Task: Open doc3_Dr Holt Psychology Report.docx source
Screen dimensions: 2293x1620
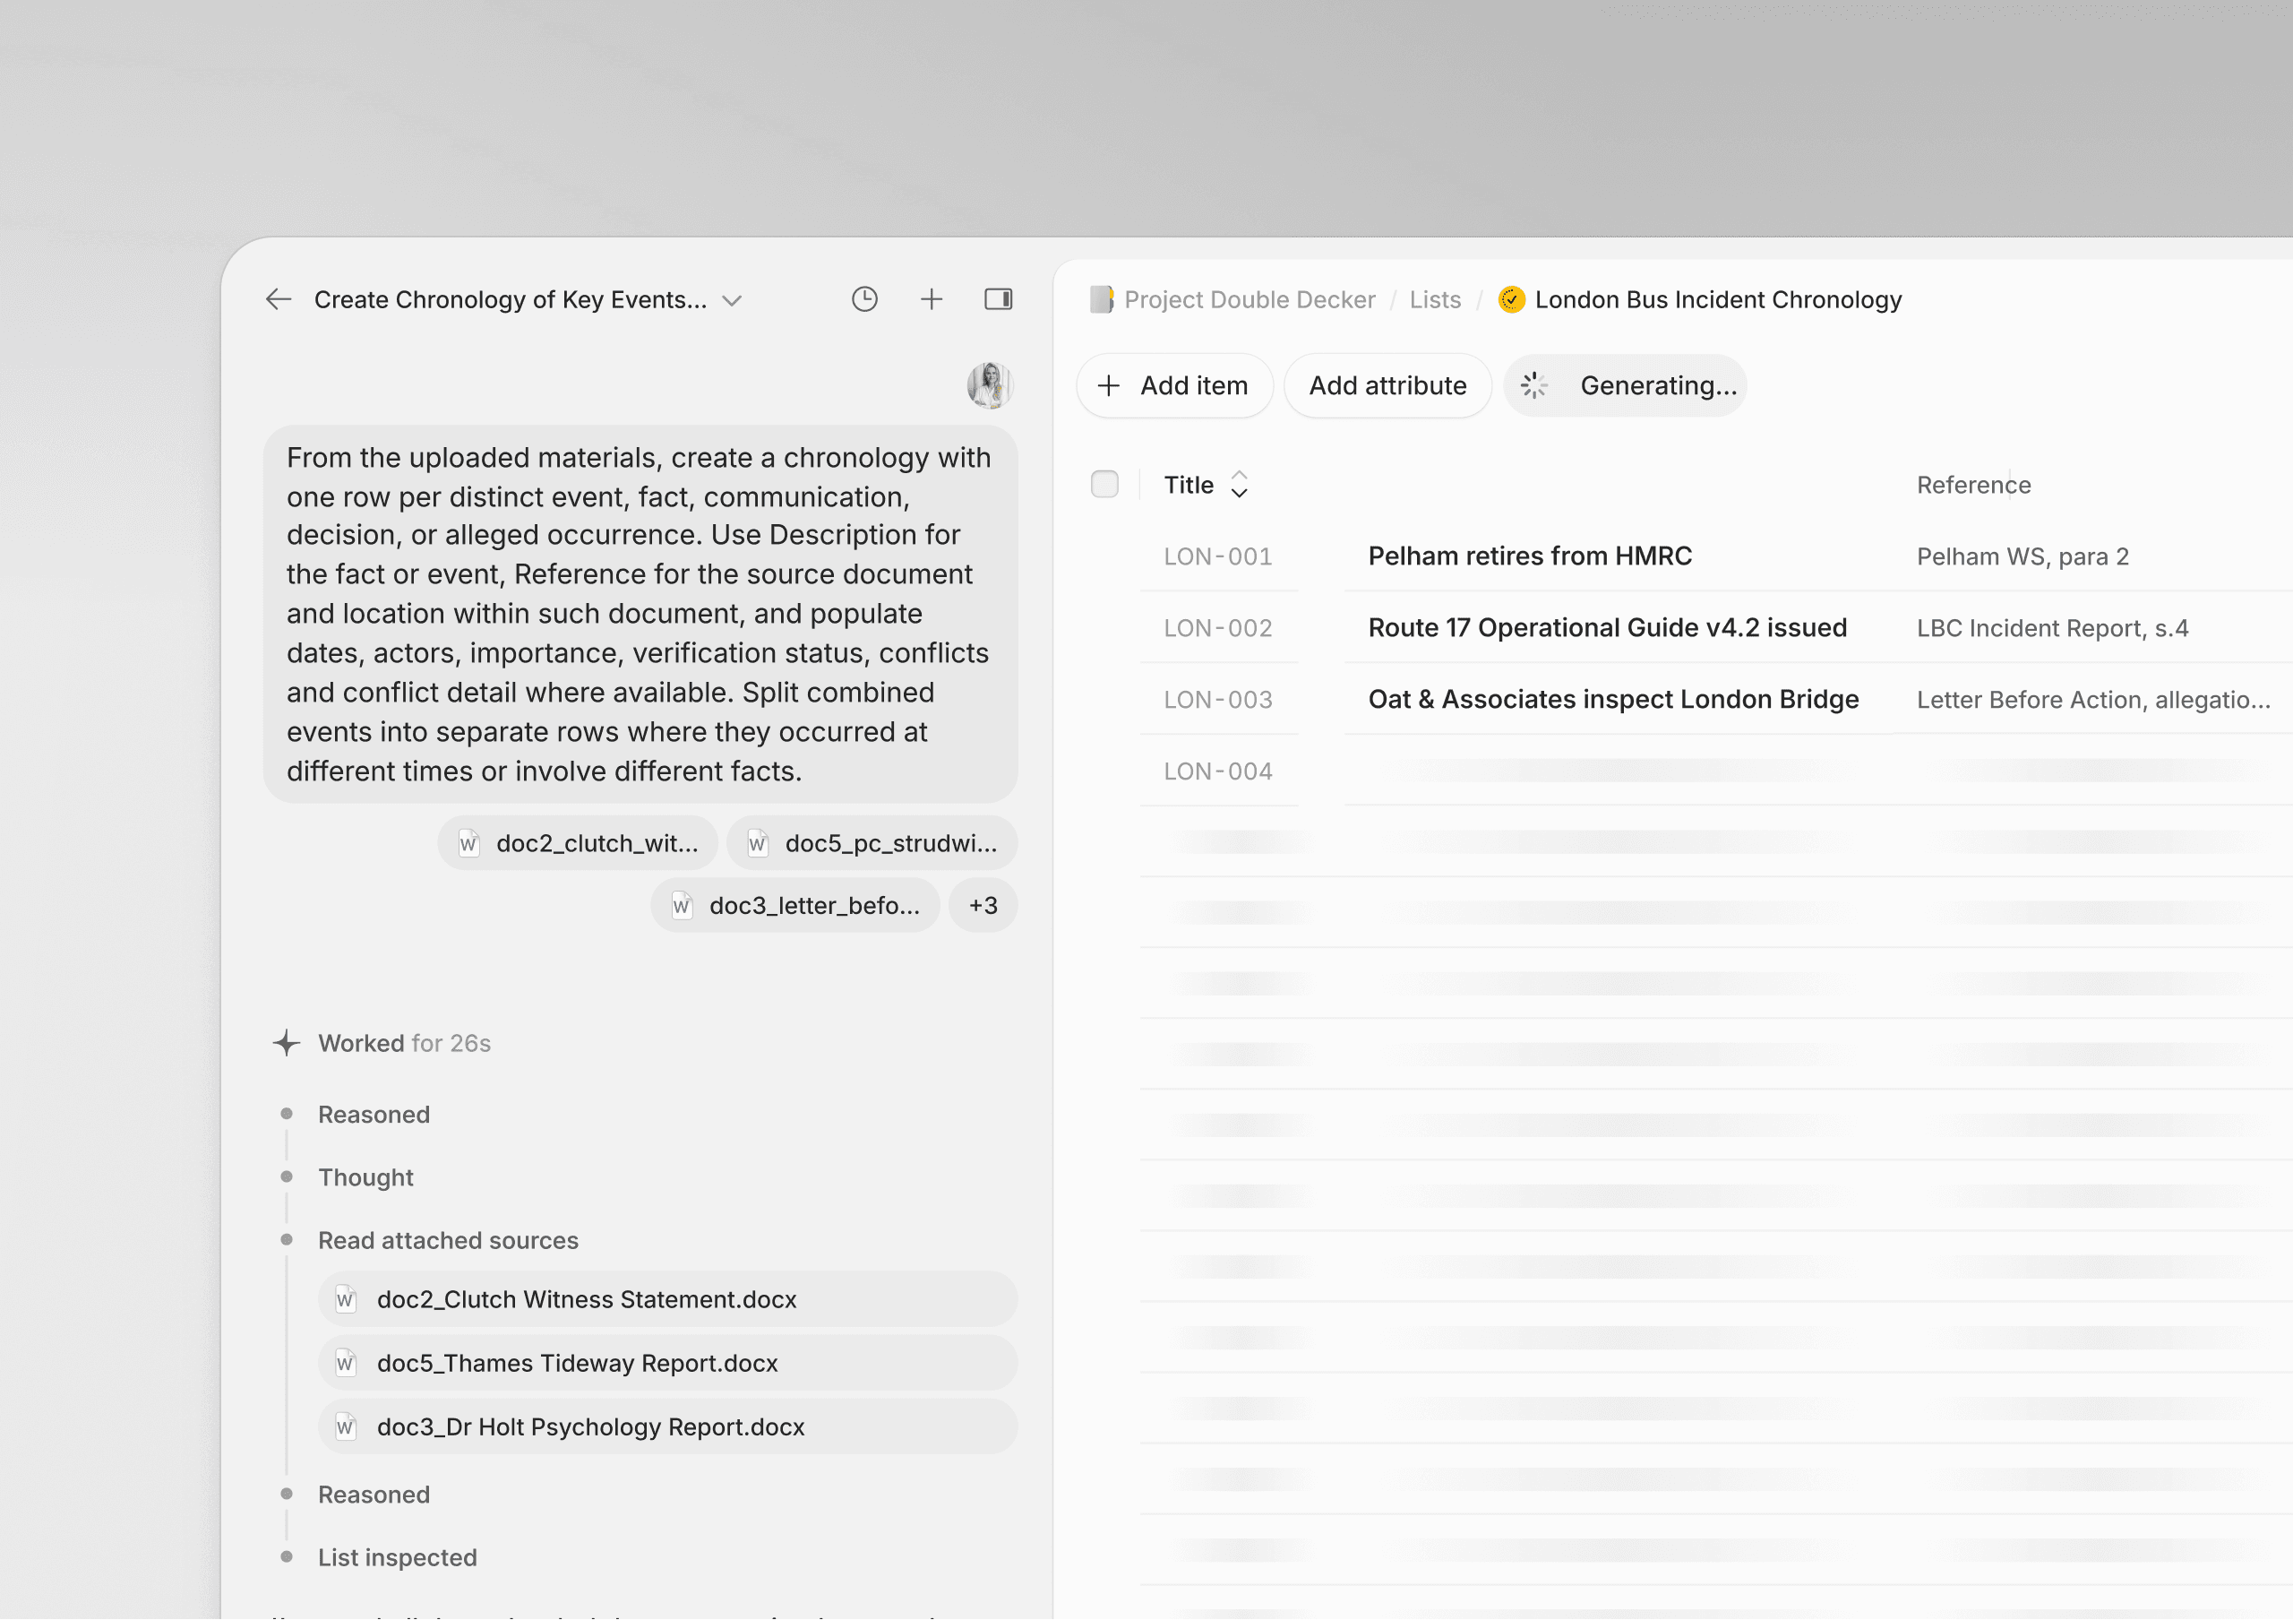Action: pos(667,1427)
